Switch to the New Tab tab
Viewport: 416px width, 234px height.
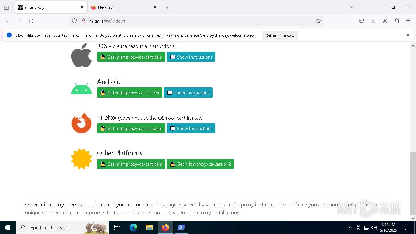coord(124,7)
